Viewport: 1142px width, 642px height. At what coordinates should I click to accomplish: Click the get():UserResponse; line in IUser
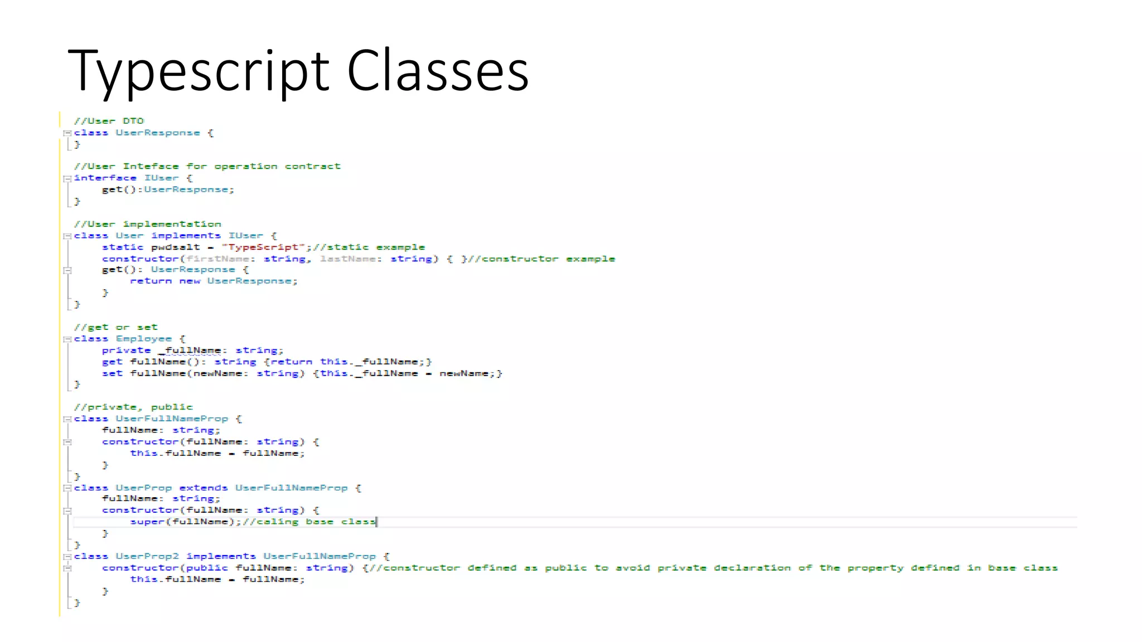click(168, 189)
